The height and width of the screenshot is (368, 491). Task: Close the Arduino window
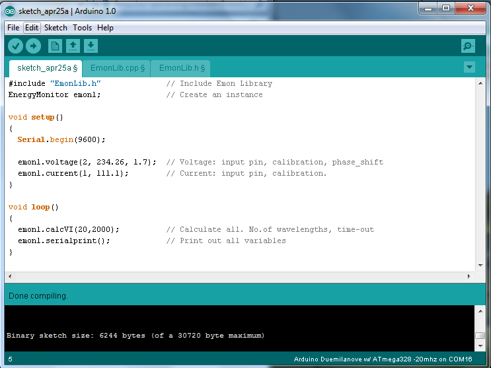(471, 9)
